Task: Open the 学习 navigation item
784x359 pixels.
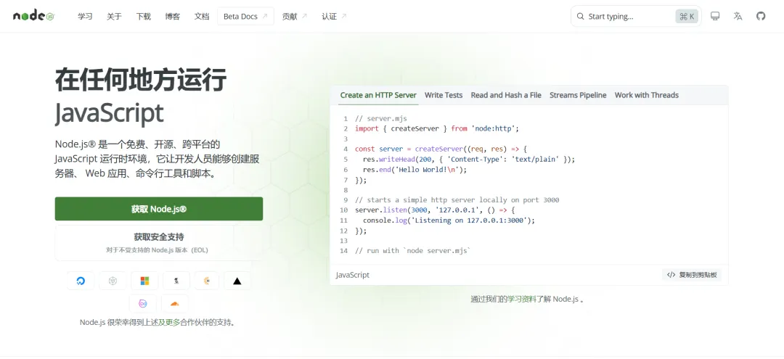Action: (85, 17)
